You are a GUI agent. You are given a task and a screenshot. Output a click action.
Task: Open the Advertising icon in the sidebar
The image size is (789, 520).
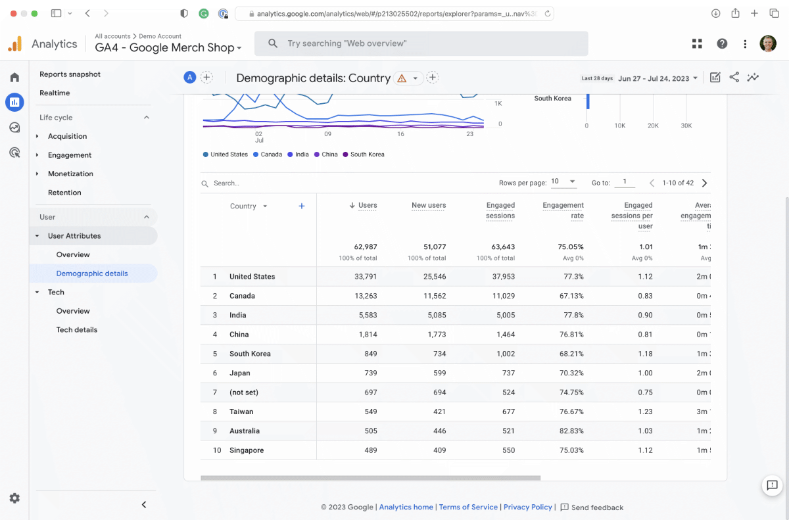click(14, 152)
